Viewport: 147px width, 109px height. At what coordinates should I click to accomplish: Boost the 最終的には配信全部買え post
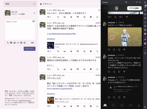[x=65, y=69]
